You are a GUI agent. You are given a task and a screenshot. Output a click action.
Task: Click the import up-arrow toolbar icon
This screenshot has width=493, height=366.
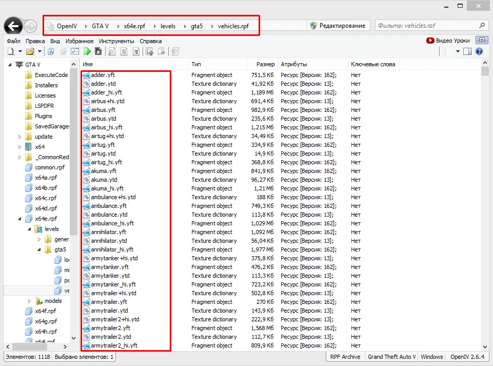point(150,51)
